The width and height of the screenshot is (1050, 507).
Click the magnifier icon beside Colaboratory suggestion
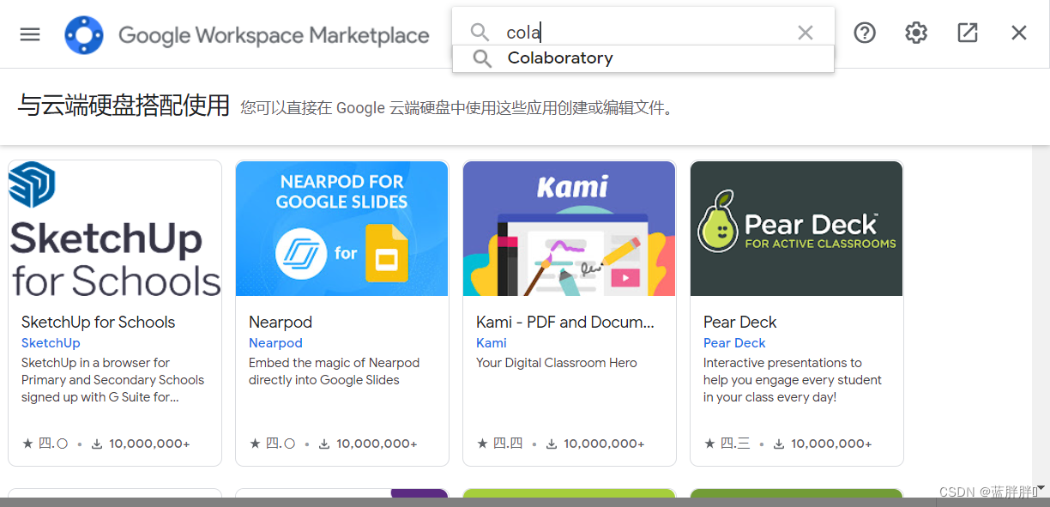(483, 58)
